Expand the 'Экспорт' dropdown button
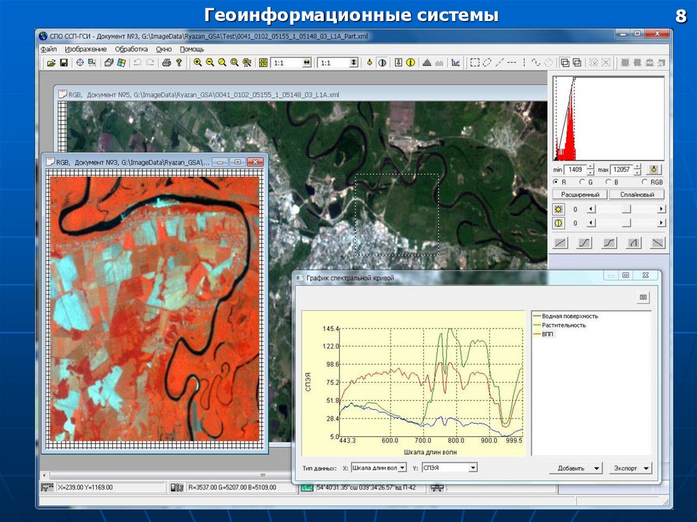 click(x=646, y=468)
